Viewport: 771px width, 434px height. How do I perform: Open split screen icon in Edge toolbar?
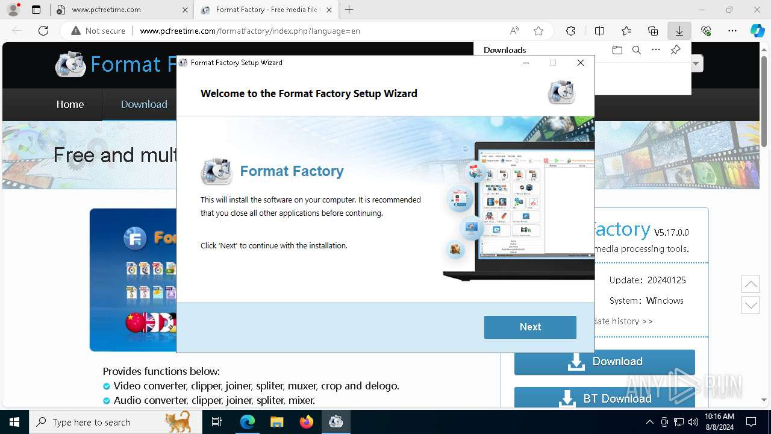(x=599, y=31)
